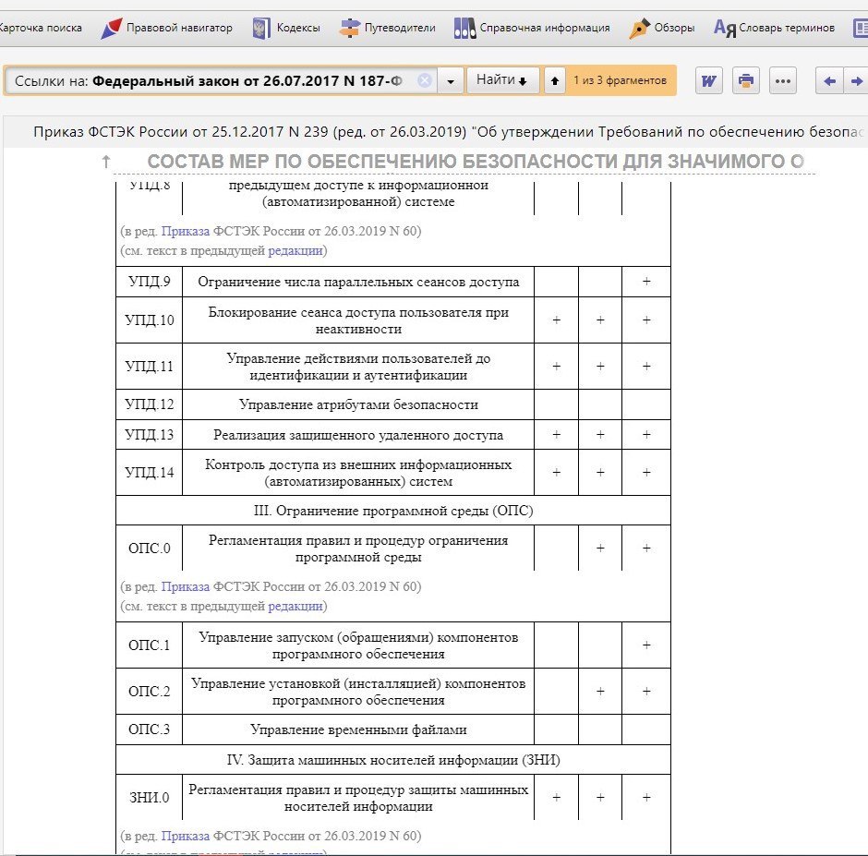868x856 pixels.
Task: Go to Карточка поиска
Action: [x=41, y=28]
